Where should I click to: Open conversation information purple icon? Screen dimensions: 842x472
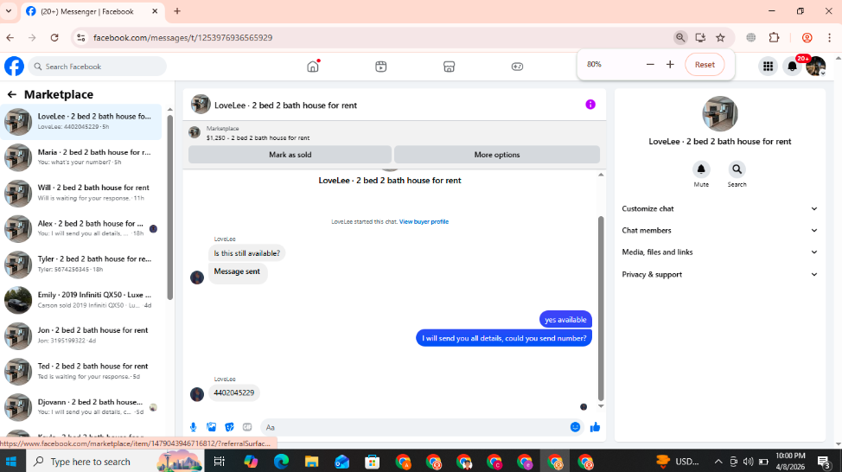click(590, 105)
